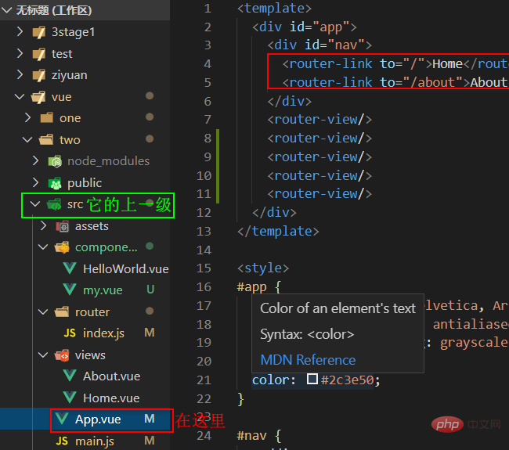
Task: Click the public folder icon
Action: 55,183
